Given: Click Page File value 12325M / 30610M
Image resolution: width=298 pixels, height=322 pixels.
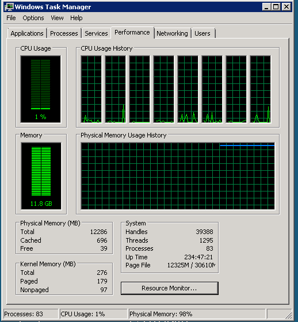Looking at the screenshot, I should 191,265.
